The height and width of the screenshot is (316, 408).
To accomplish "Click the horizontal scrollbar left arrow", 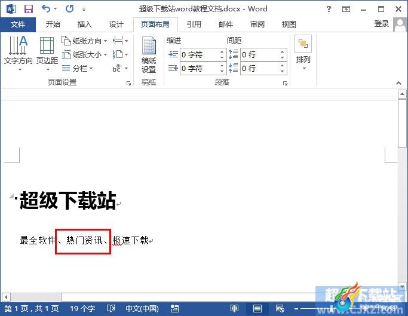I will [6, 297].
